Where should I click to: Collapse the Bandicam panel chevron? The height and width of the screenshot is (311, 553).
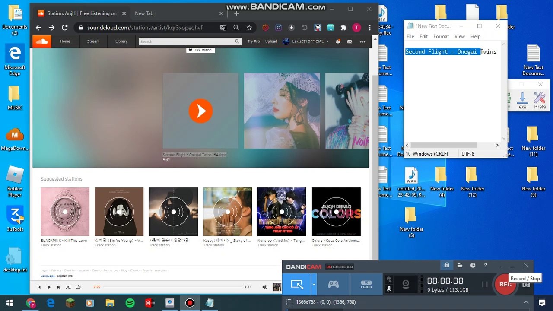point(526,302)
